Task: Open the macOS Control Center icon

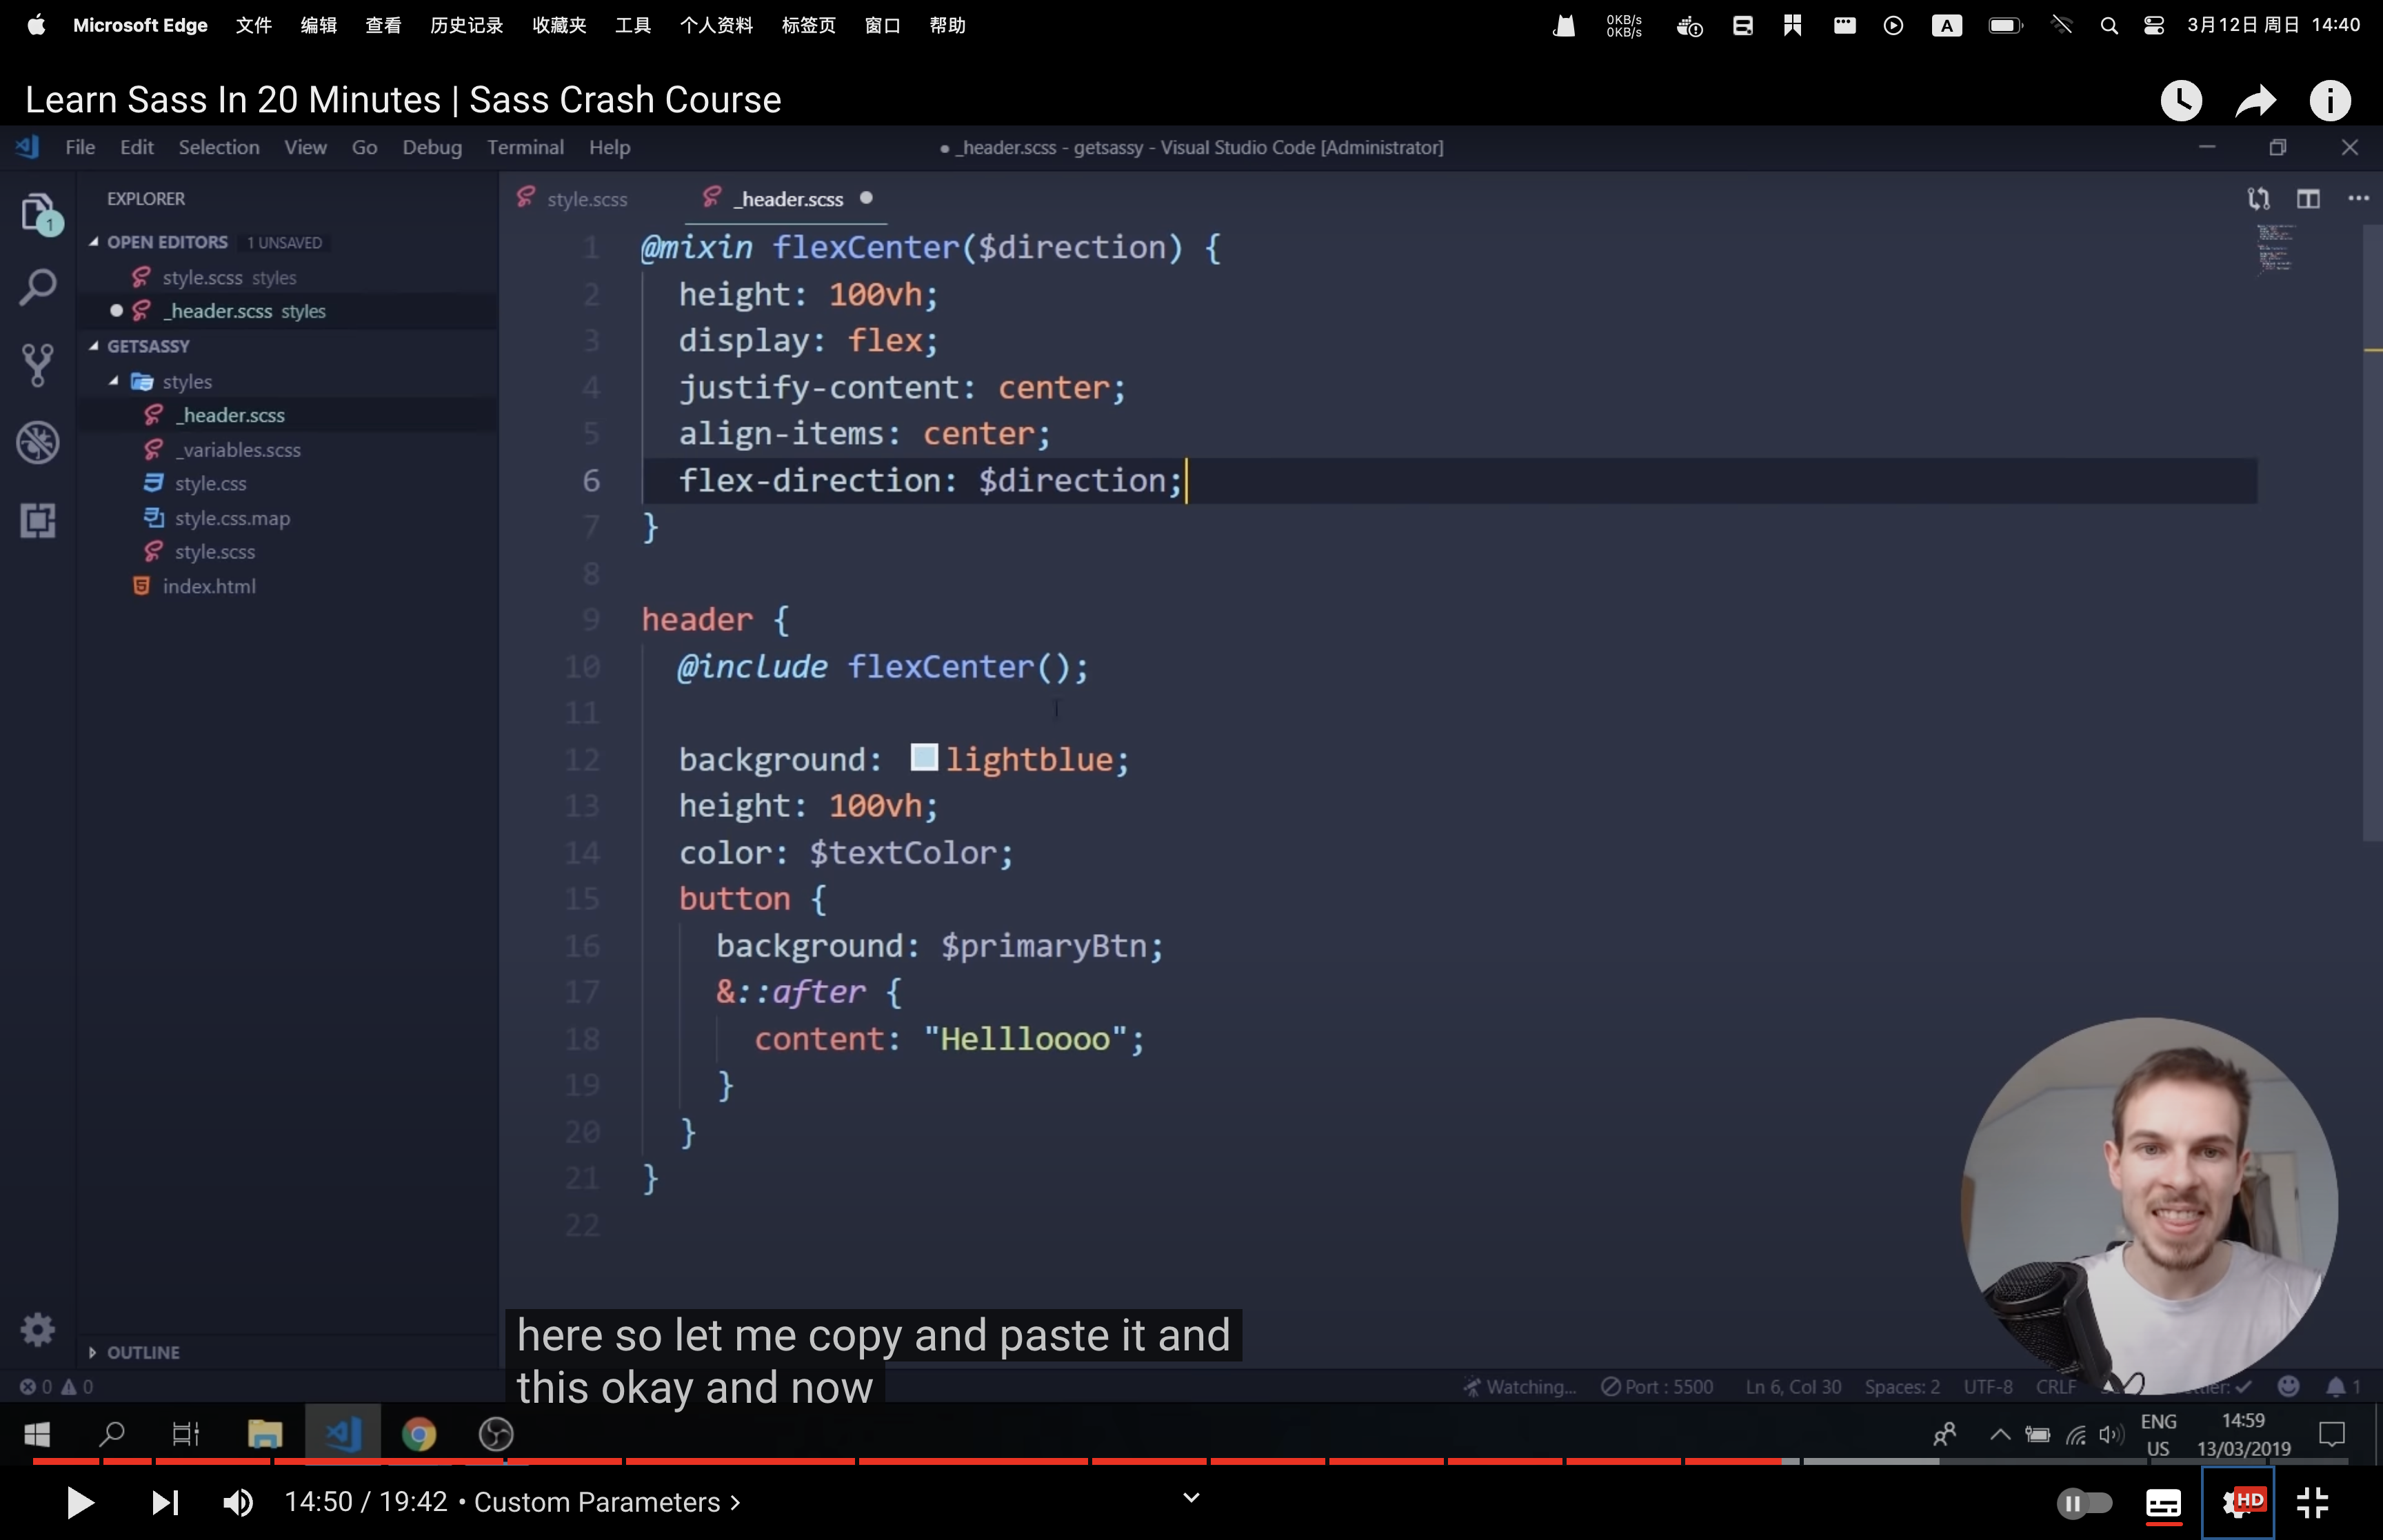Action: tap(2154, 26)
